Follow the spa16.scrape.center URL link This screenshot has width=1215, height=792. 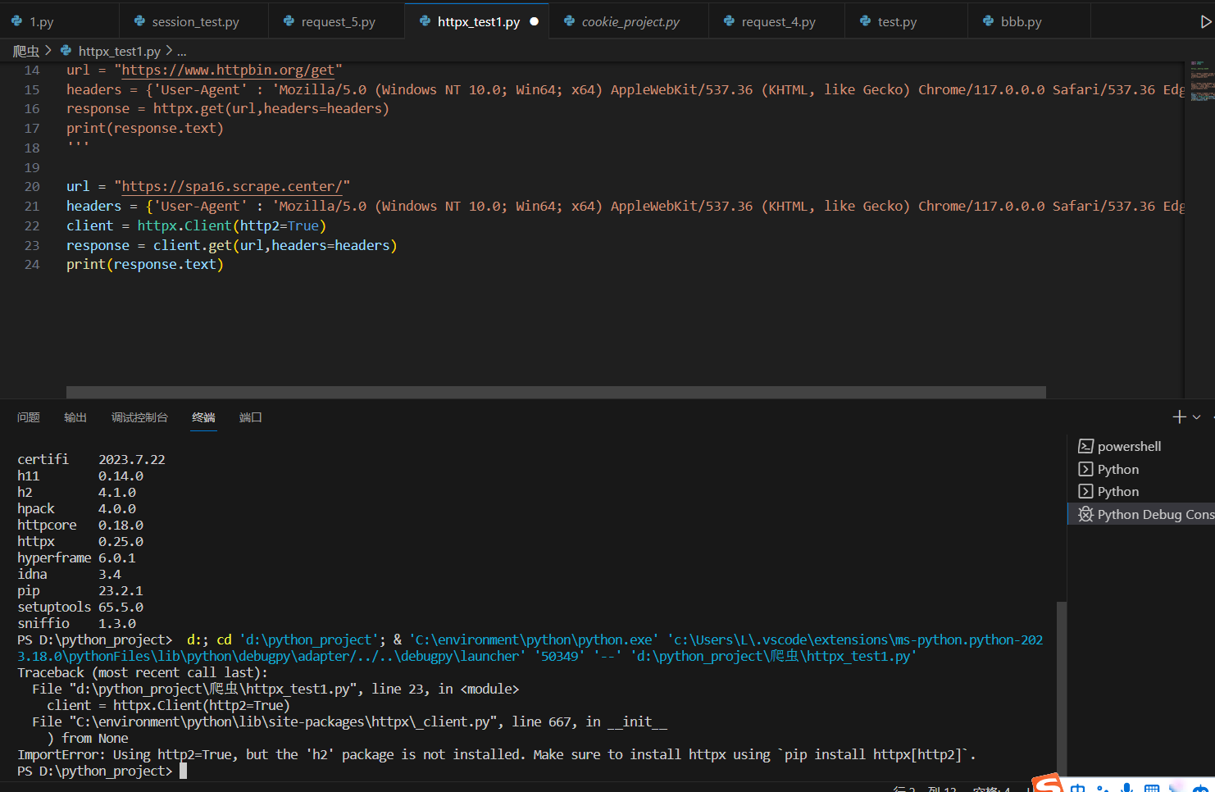(232, 187)
